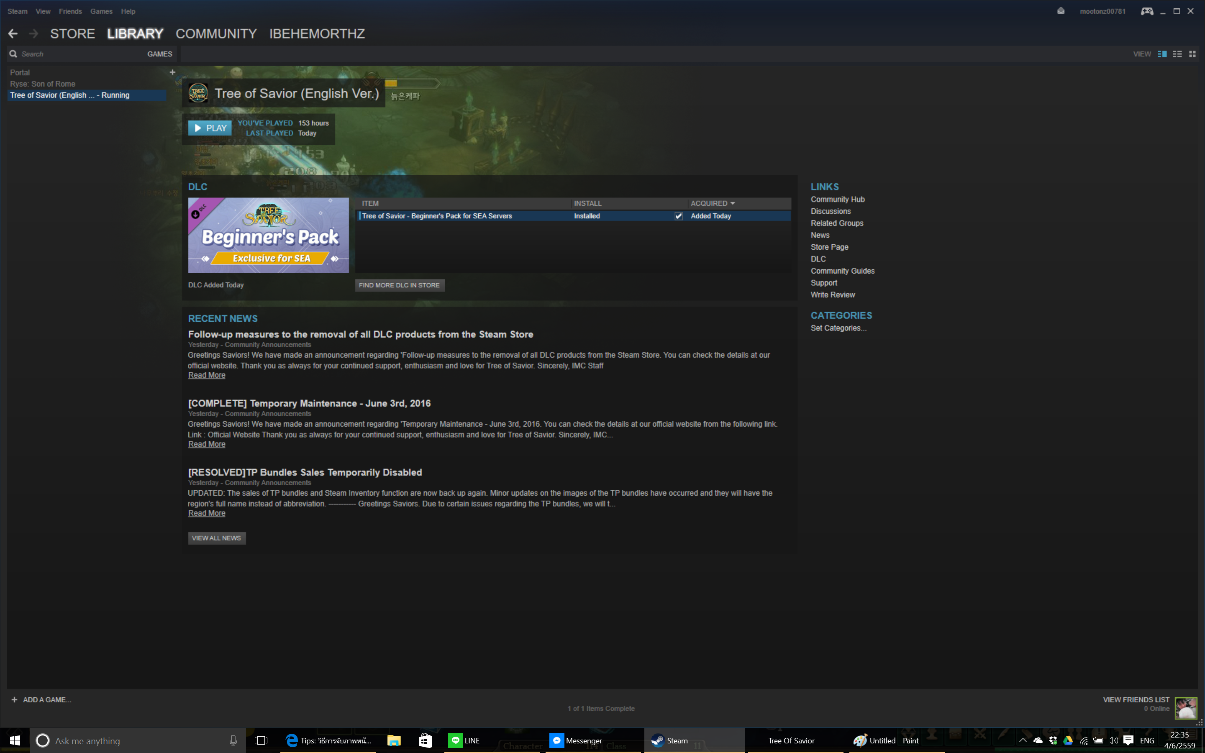
Task: Open the inbox notifications icon
Action: 1061,11
